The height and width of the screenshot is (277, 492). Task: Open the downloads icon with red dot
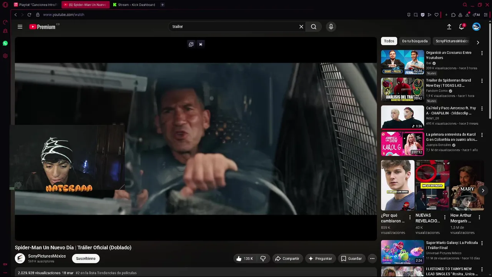click(x=467, y=15)
